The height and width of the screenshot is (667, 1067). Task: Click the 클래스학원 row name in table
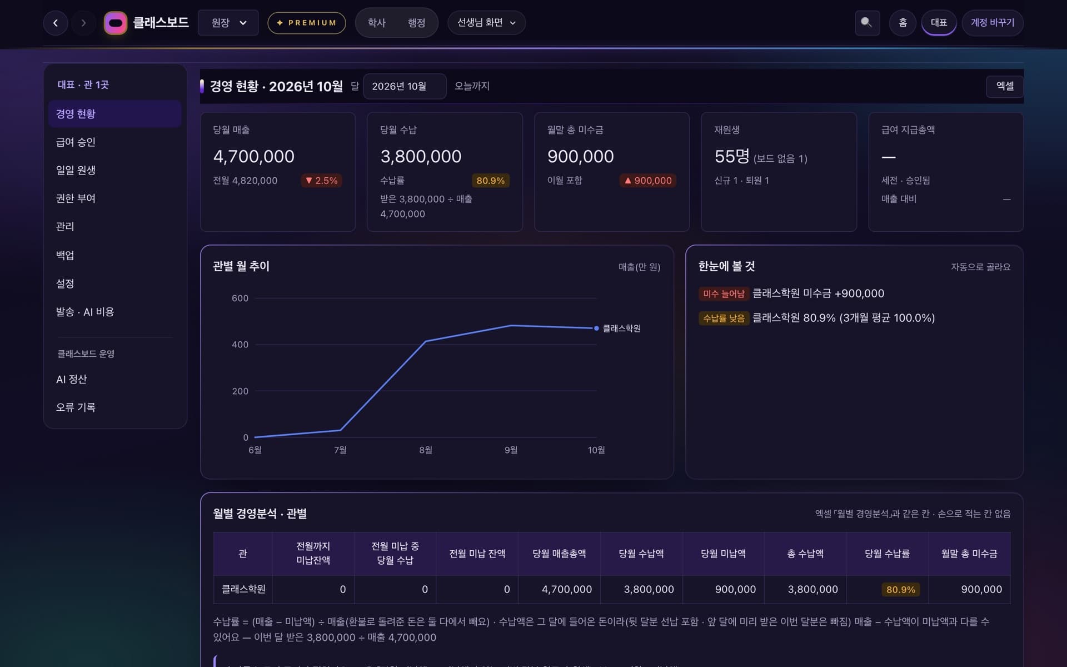pos(243,589)
